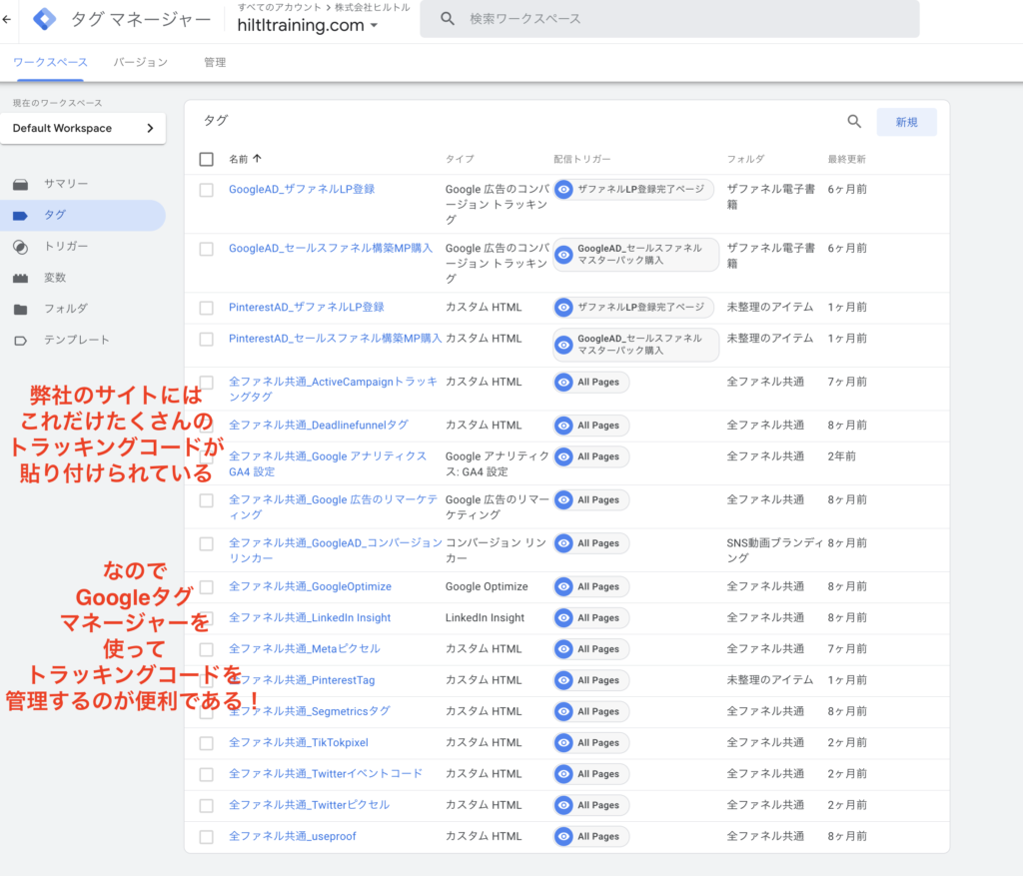Viewport: 1023px width, 876px height.
Task: Open the hiltltraining.com container dropdown
Action: click(x=308, y=25)
